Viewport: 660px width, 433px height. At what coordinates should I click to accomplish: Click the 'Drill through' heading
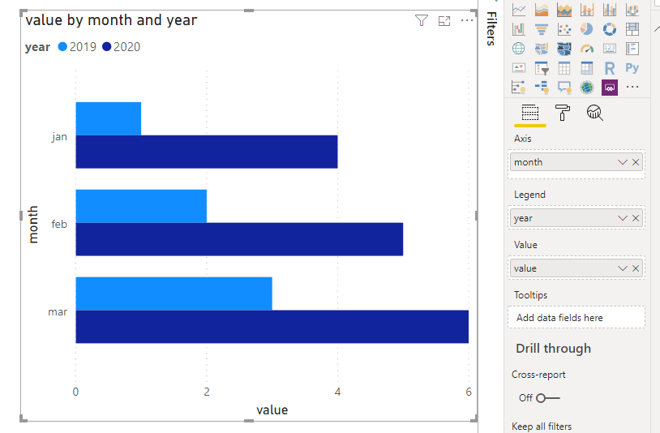click(553, 349)
